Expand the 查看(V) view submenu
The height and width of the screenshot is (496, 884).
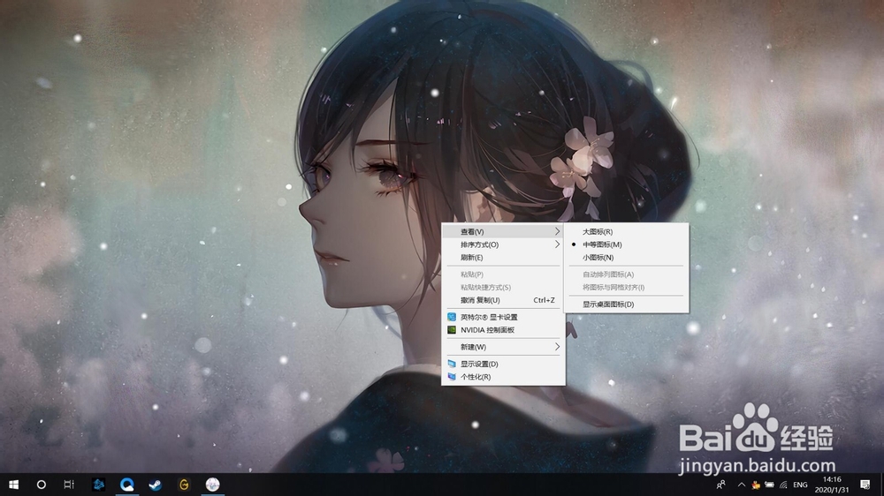point(503,231)
